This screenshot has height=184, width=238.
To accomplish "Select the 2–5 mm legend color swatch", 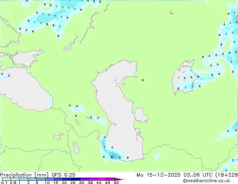I will [32, 179].
